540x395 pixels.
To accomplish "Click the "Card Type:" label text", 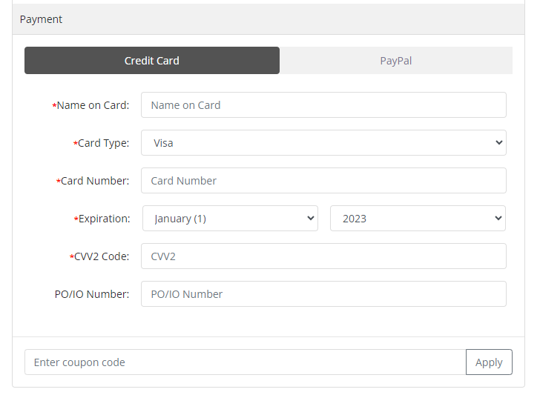I will (x=104, y=143).
